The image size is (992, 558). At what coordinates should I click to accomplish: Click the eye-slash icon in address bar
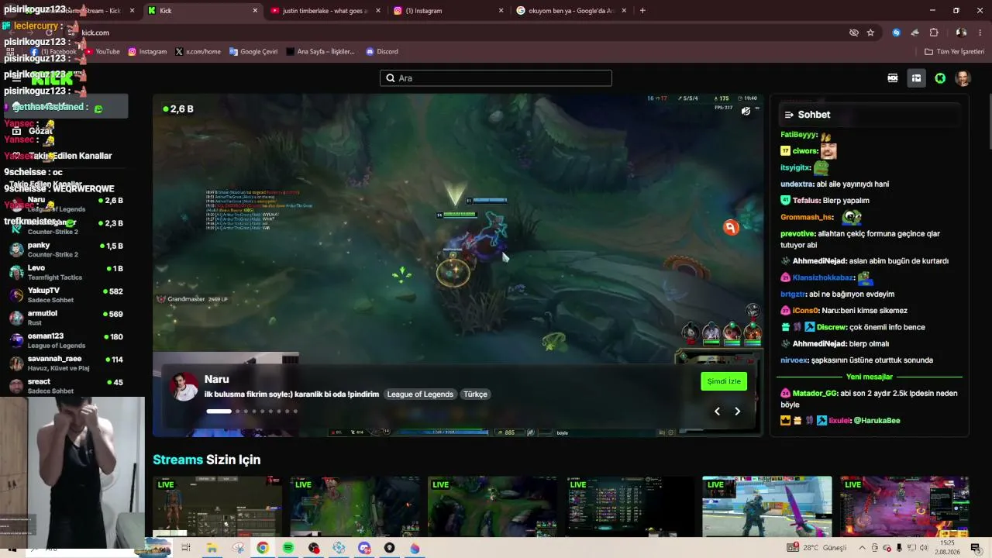coord(854,33)
